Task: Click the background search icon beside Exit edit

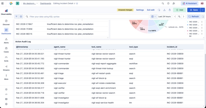Action: [x=159, y=10]
